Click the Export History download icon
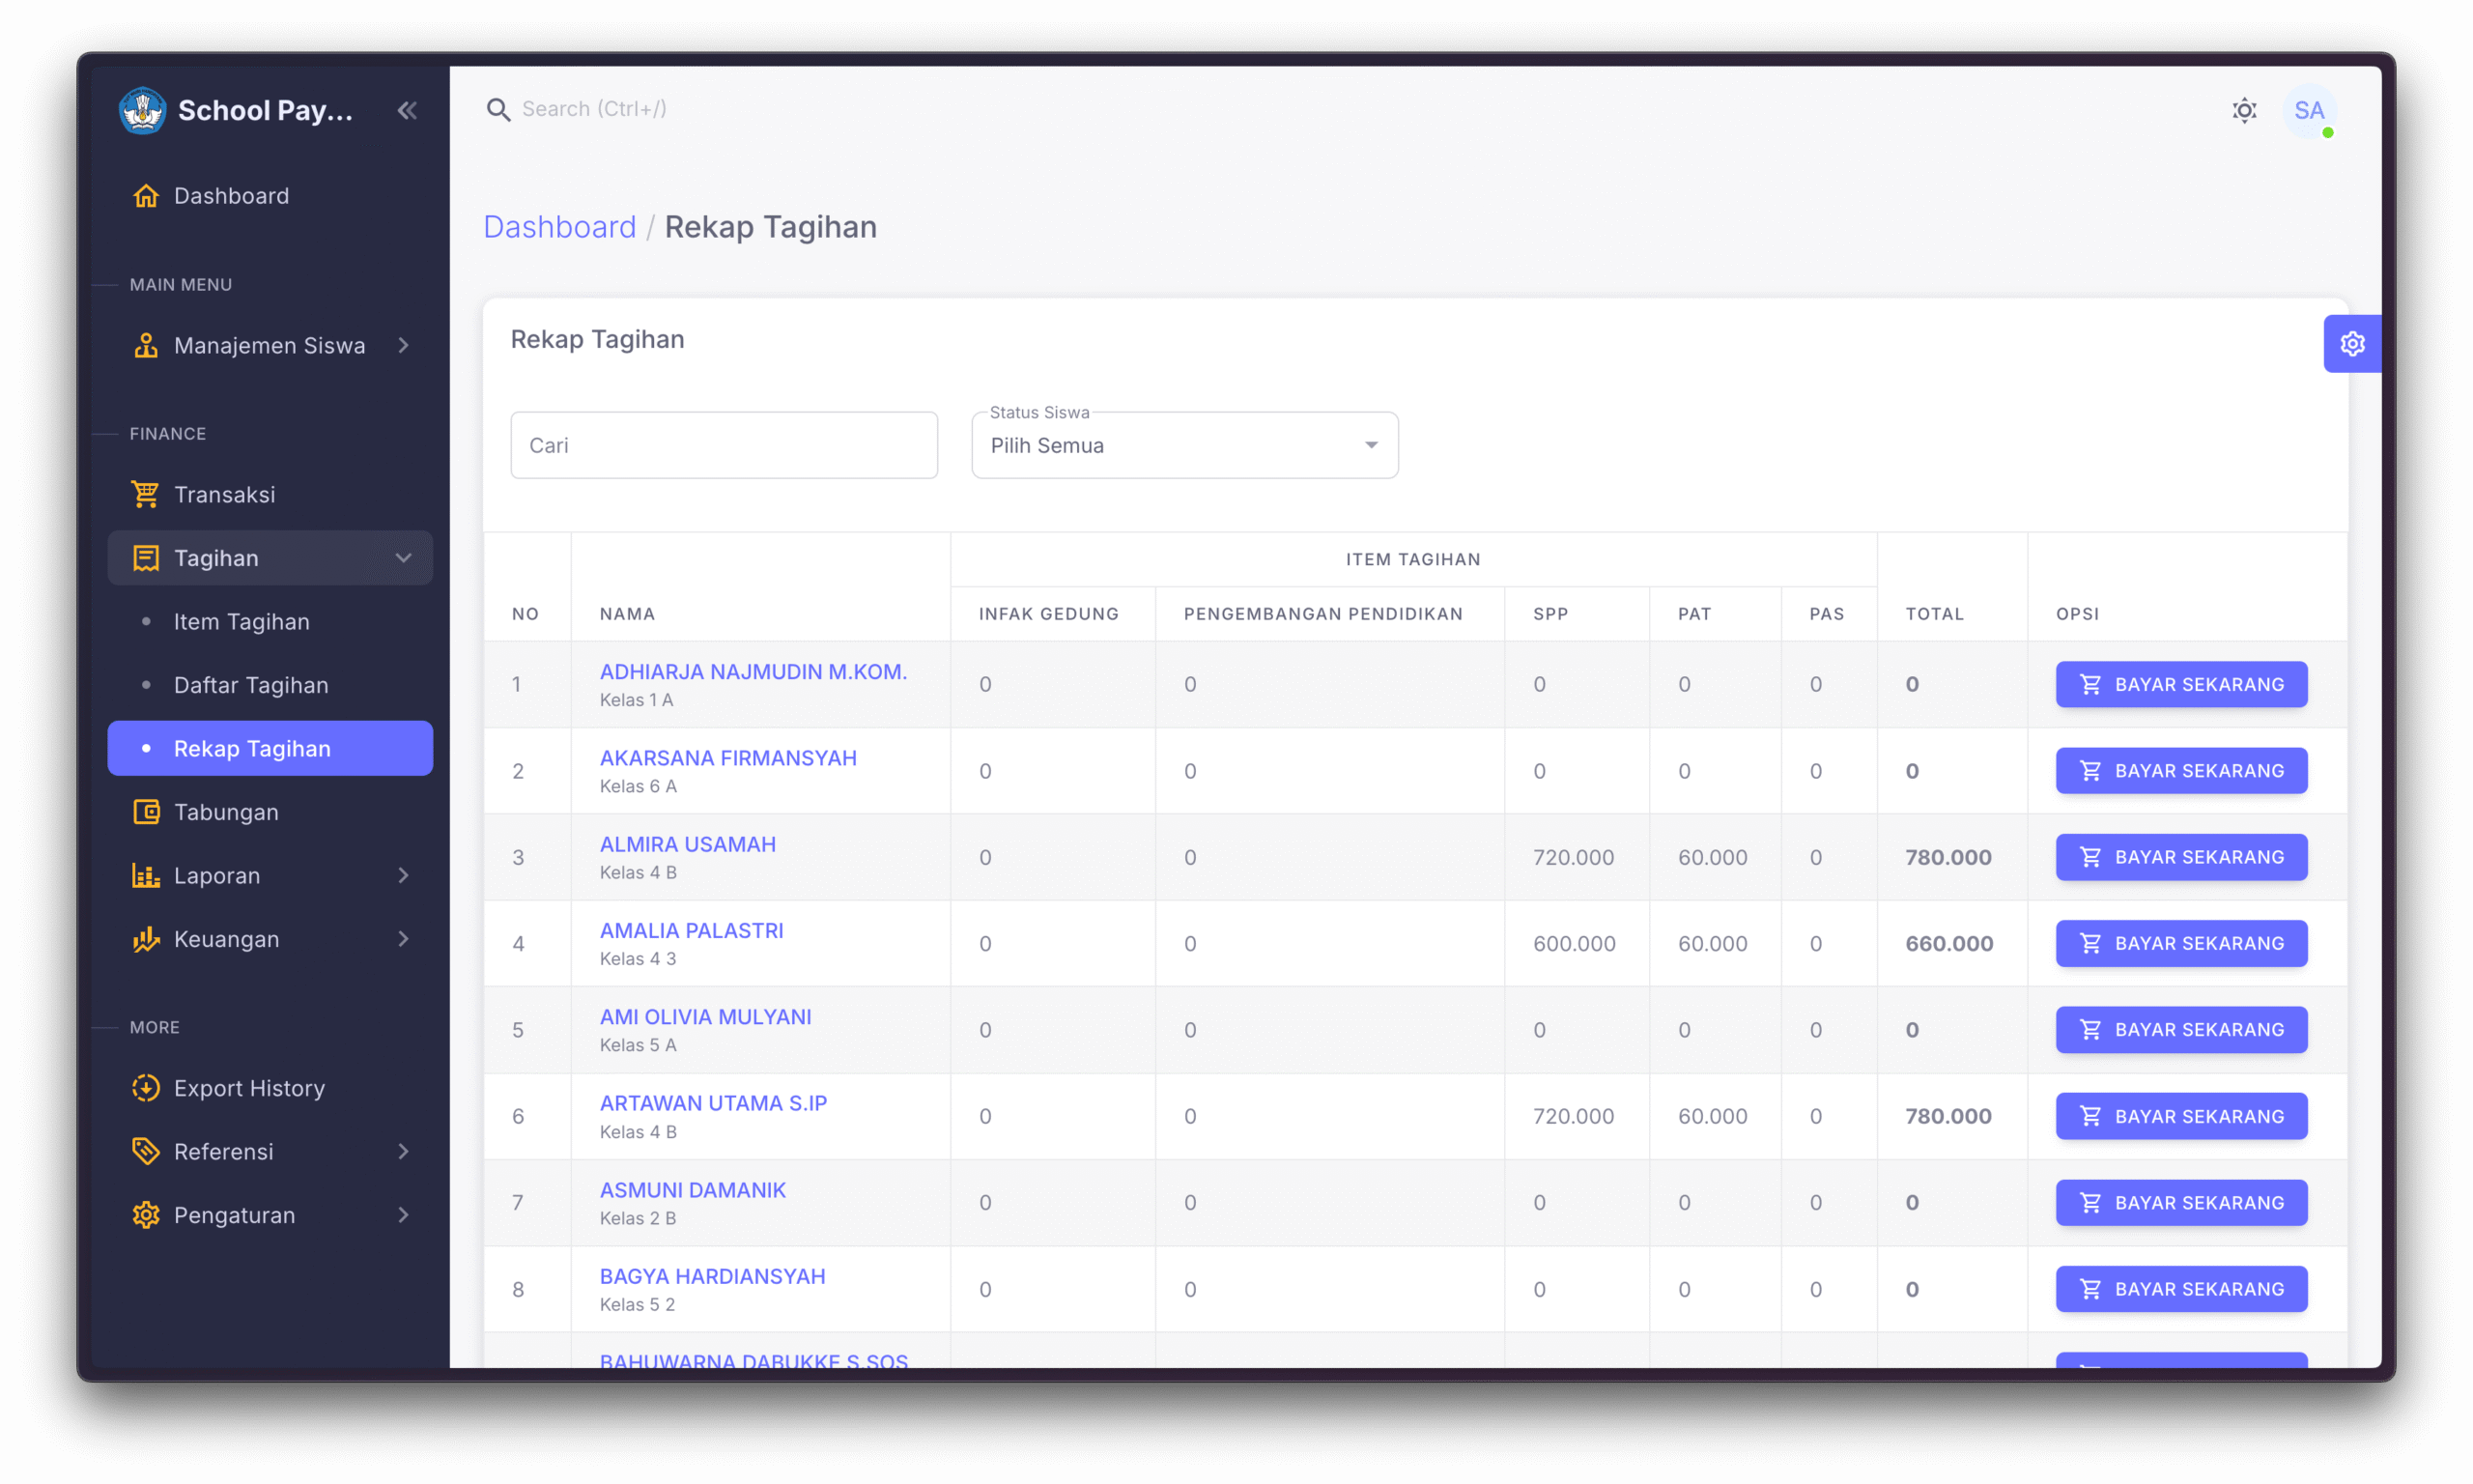This screenshot has height=1484, width=2473. click(x=146, y=1088)
